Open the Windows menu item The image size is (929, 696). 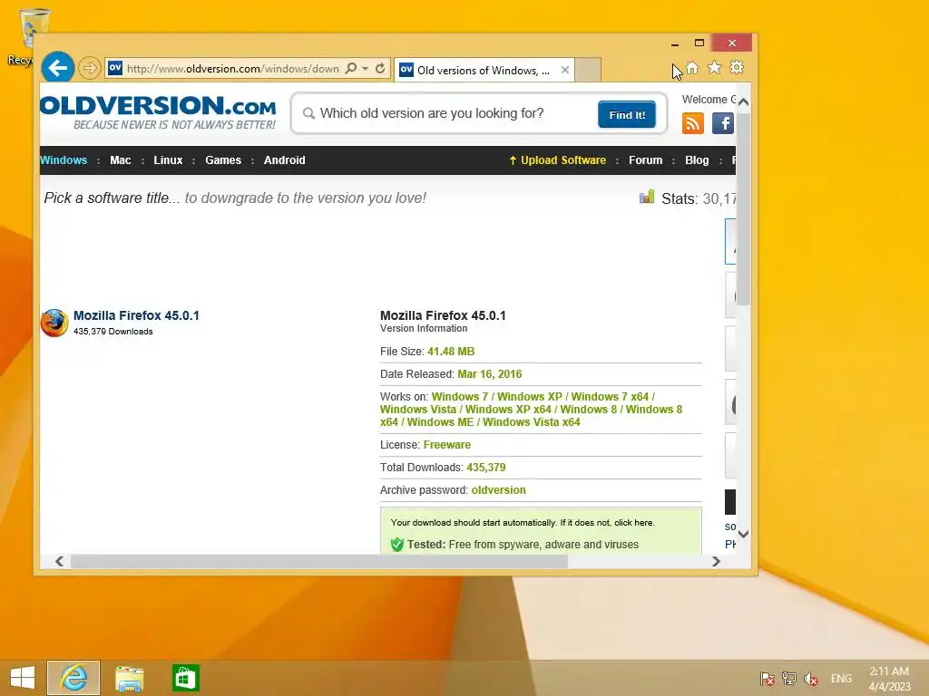pos(64,160)
